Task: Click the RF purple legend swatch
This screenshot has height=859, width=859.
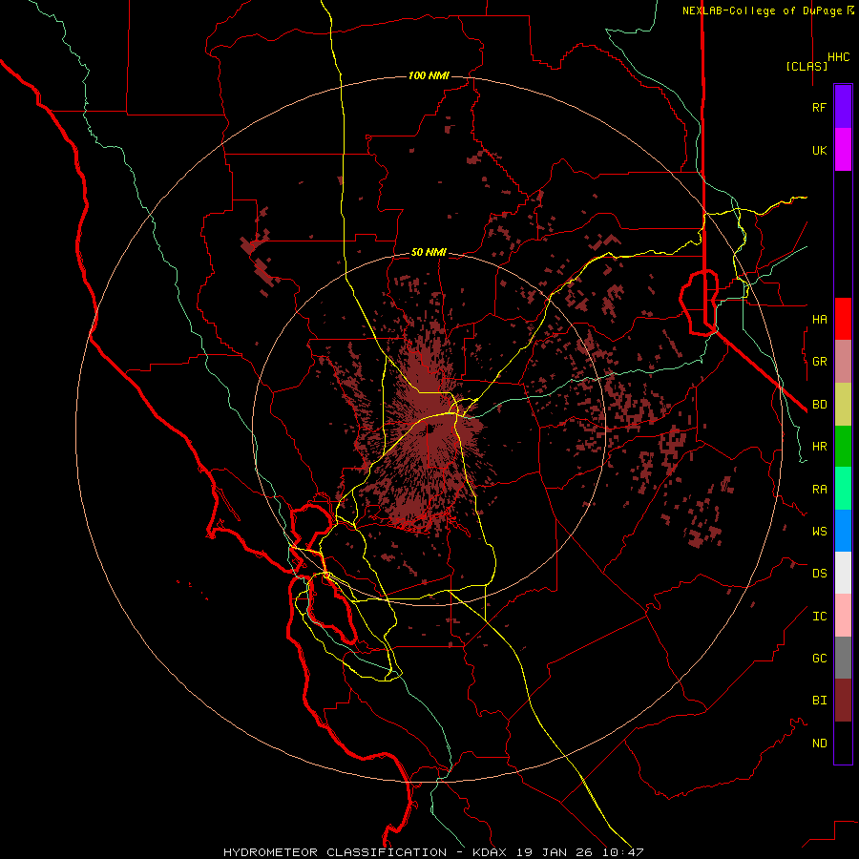Action: coord(843,107)
